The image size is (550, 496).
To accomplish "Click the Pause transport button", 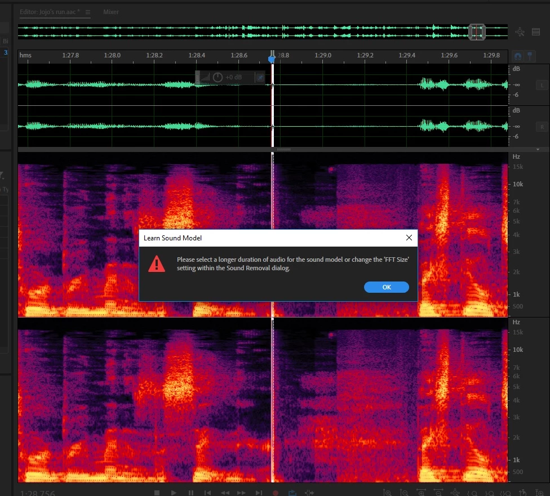I will pyautogui.click(x=191, y=493).
